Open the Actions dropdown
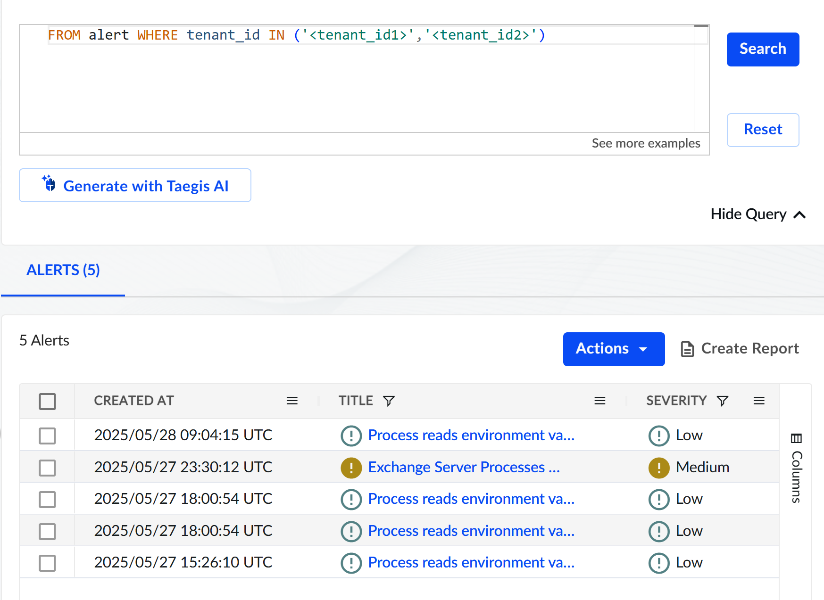The height and width of the screenshot is (600, 824). (x=614, y=349)
